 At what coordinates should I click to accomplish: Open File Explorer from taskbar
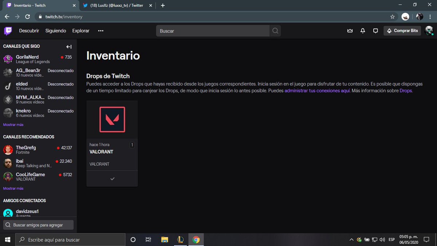165,239
